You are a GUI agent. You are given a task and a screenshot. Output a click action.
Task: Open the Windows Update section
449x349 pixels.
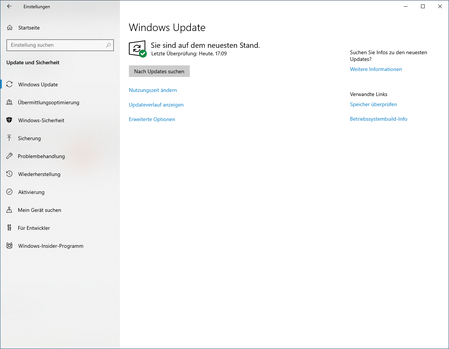(60, 84)
